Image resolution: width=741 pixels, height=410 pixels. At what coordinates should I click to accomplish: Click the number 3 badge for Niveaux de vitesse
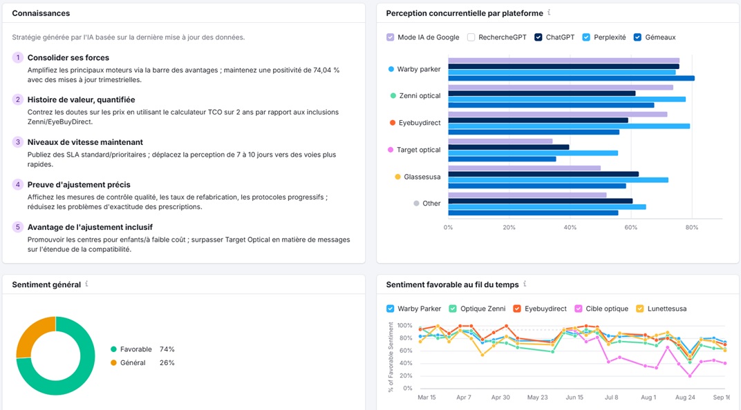18,142
